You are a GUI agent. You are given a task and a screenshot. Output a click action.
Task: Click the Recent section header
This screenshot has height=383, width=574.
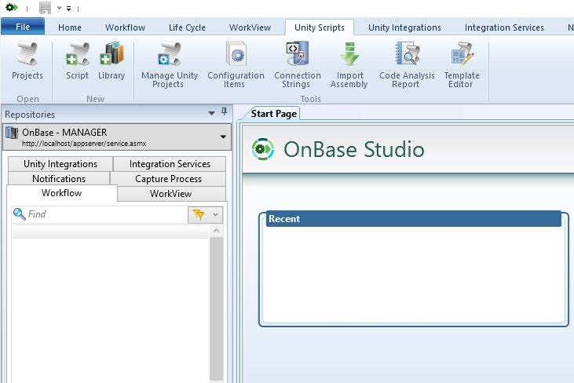413,219
